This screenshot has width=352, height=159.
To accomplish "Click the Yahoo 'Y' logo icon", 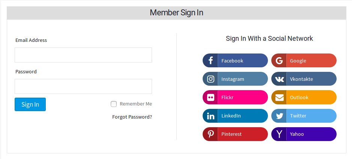I will coord(279,134).
